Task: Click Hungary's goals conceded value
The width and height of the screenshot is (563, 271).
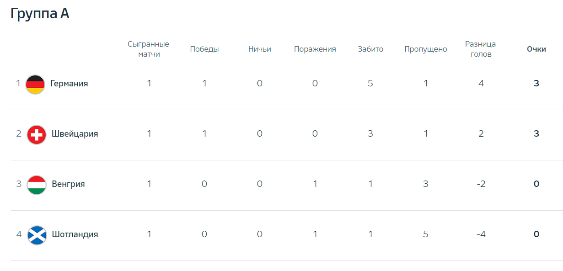Action: (x=426, y=184)
